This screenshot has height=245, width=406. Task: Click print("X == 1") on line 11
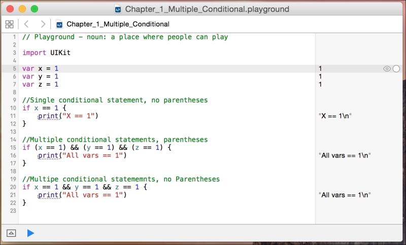pos(68,116)
